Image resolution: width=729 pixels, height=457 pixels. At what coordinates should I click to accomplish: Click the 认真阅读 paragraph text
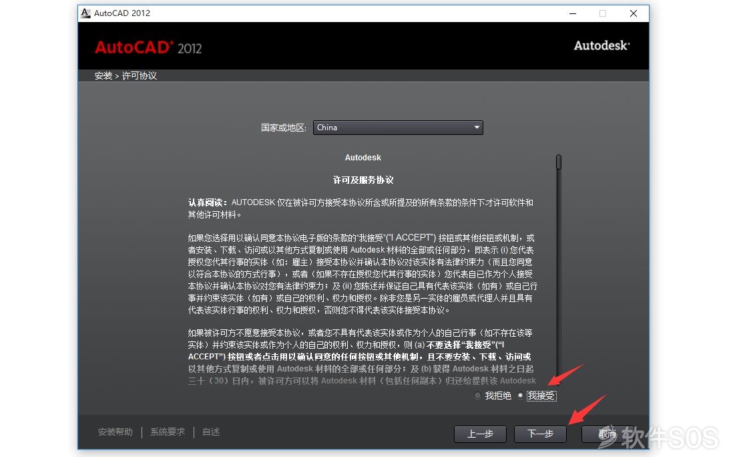tap(360, 208)
